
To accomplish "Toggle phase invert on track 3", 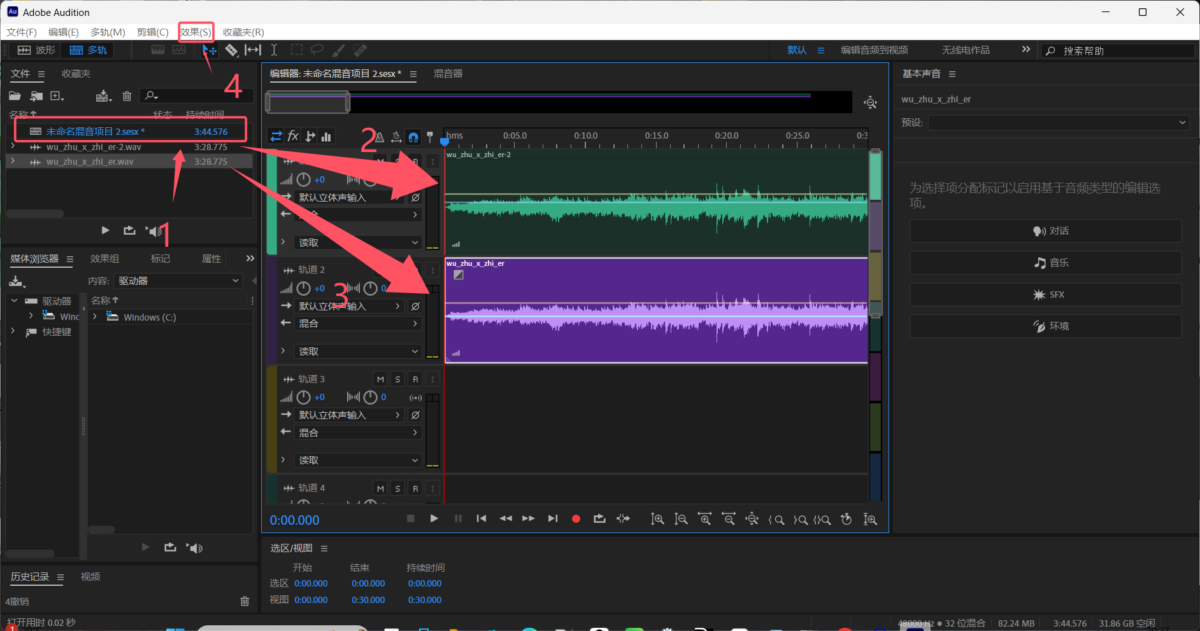I will (x=415, y=415).
